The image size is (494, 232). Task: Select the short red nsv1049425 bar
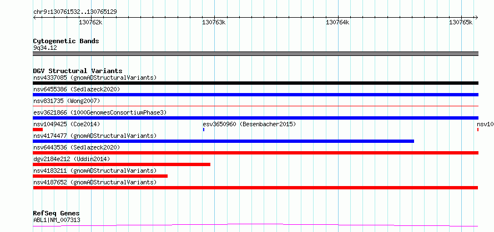tap(38, 130)
